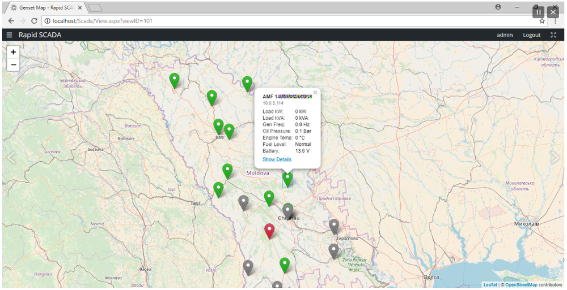Toggle fullscreen view icon in header
This screenshot has width=567, height=290.
(553, 35)
